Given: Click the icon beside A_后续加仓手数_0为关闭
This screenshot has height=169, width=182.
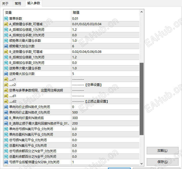Looking at the screenshot, I should 6,35.
